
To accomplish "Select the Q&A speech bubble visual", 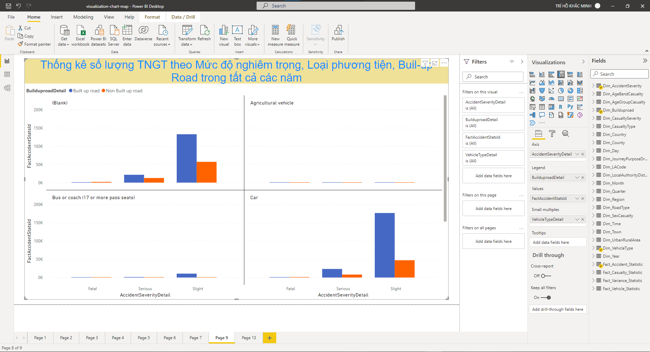I will click(542, 115).
